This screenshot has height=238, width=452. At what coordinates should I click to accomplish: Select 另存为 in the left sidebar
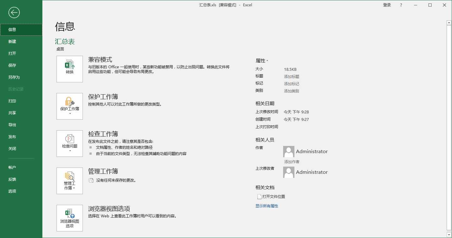click(x=21, y=77)
